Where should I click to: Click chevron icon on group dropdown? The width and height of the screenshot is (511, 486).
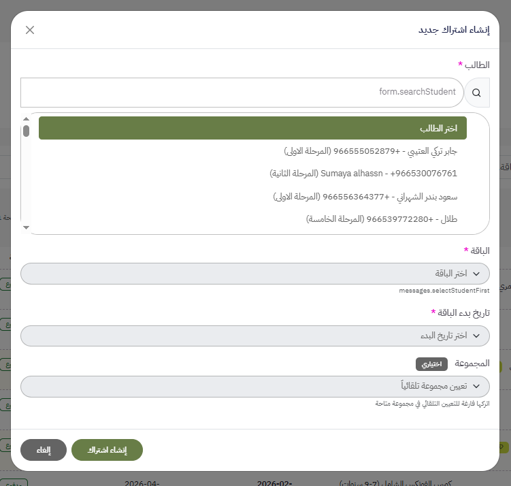(476, 387)
